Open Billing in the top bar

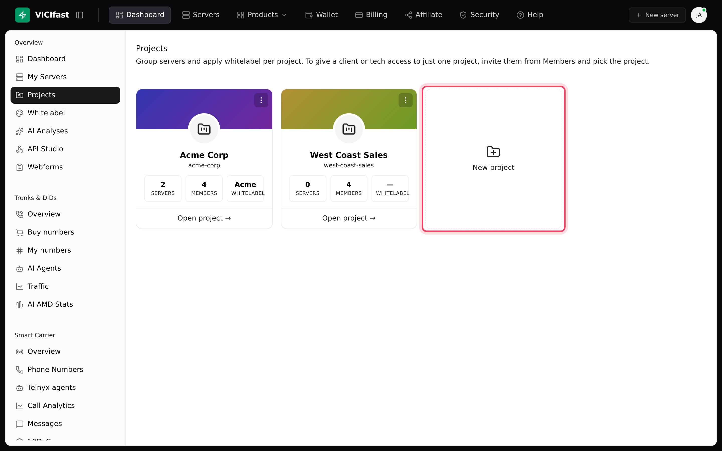371,15
